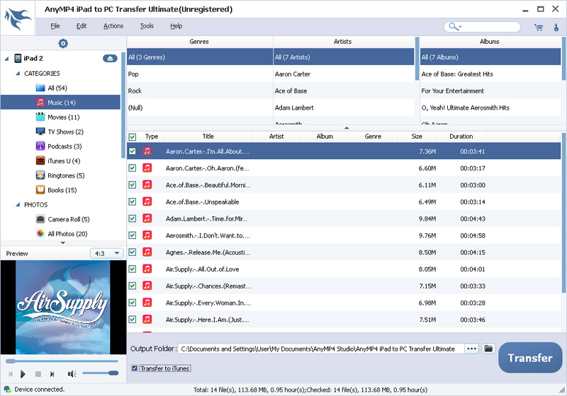The image size is (567, 396).
Task: Uncheck Adam.Lambert.-.Time.for.Mir track checkbox
Action: point(133,219)
